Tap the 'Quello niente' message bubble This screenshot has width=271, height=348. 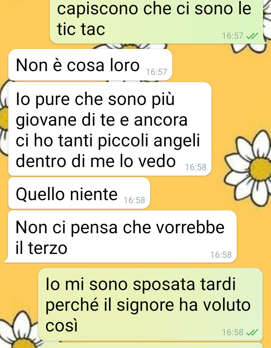79,193
